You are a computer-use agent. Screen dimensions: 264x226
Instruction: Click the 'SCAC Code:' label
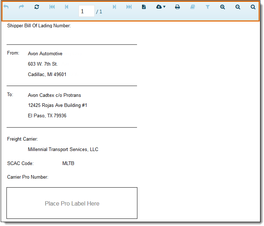(x=20, y=163)
